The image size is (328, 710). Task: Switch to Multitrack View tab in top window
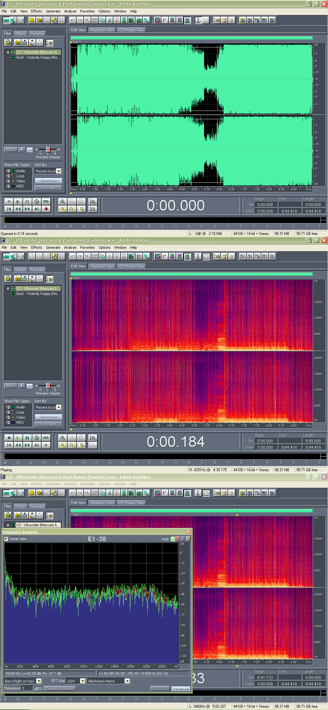102,30
